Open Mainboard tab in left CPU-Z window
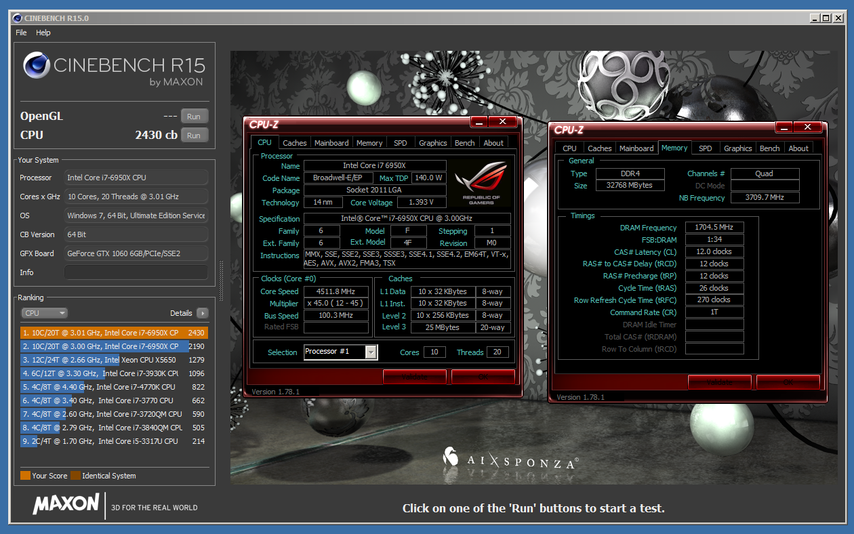This screenshot has height=534, width=854. click(x=331, y=143)
